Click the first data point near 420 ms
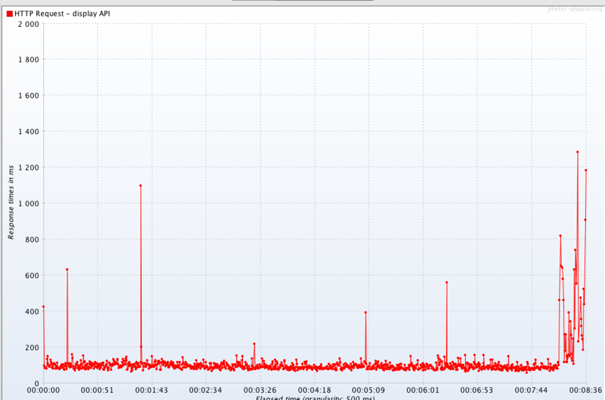605x400 pixels. point(43,307)
